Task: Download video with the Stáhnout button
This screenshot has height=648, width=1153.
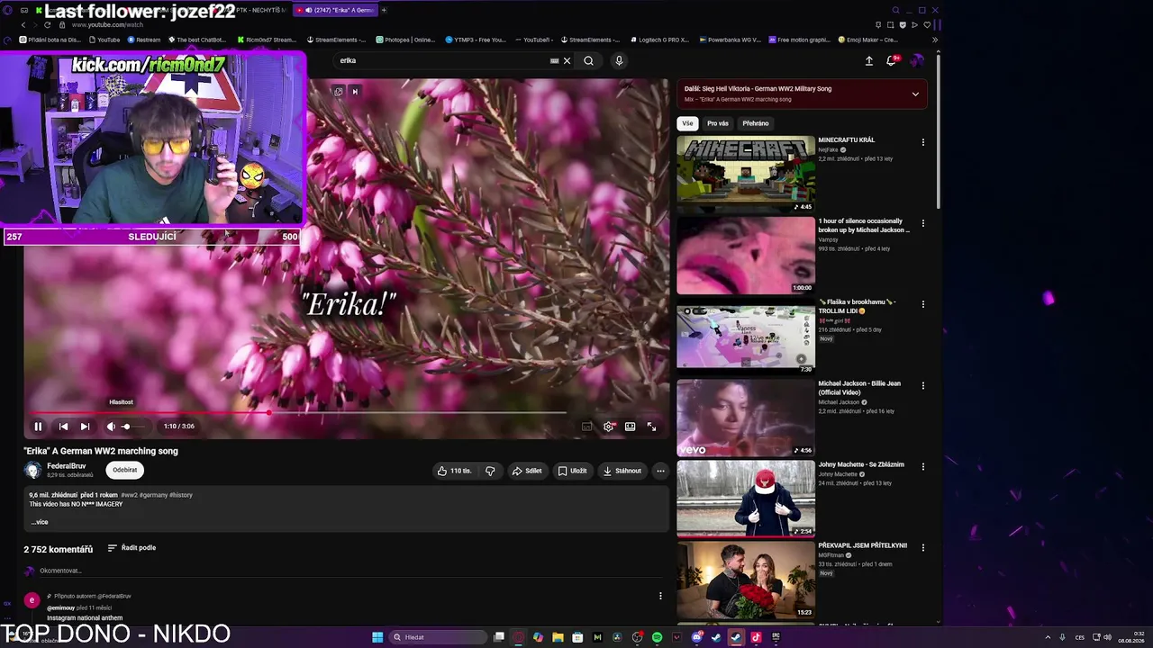Action: (x=622, y=471)
